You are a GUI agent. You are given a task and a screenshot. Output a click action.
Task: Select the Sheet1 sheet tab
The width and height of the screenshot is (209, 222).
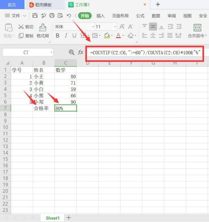click(52, 218)
